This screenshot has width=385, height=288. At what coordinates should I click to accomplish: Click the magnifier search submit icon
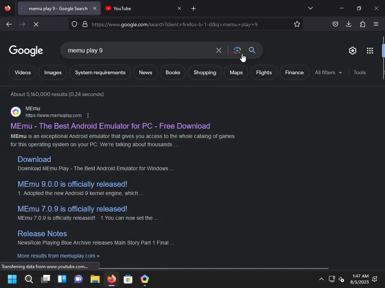tap(252, 50)
